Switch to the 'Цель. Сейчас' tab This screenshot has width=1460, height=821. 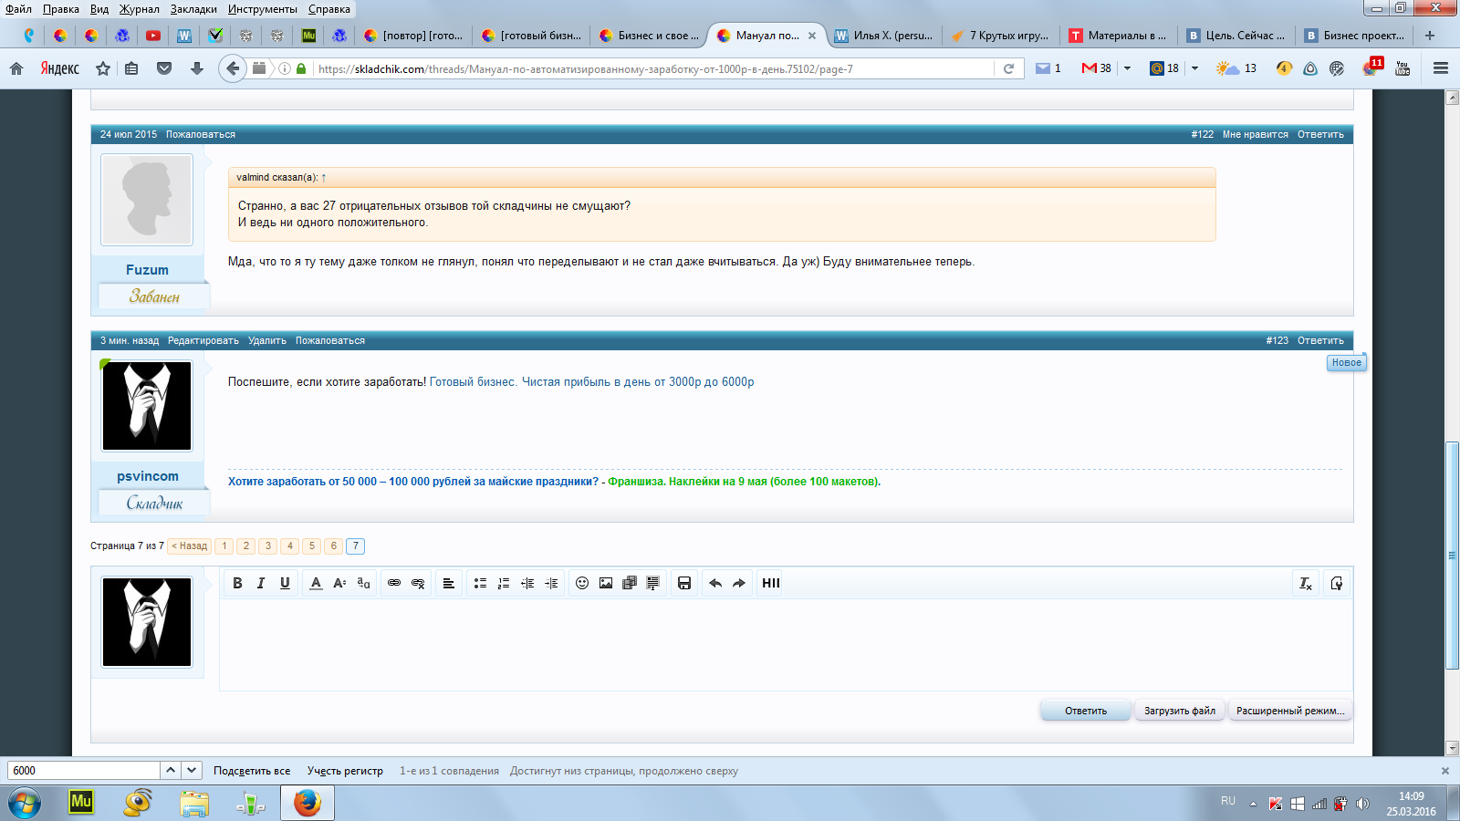pyautogui.click(x=1236, y=36)
